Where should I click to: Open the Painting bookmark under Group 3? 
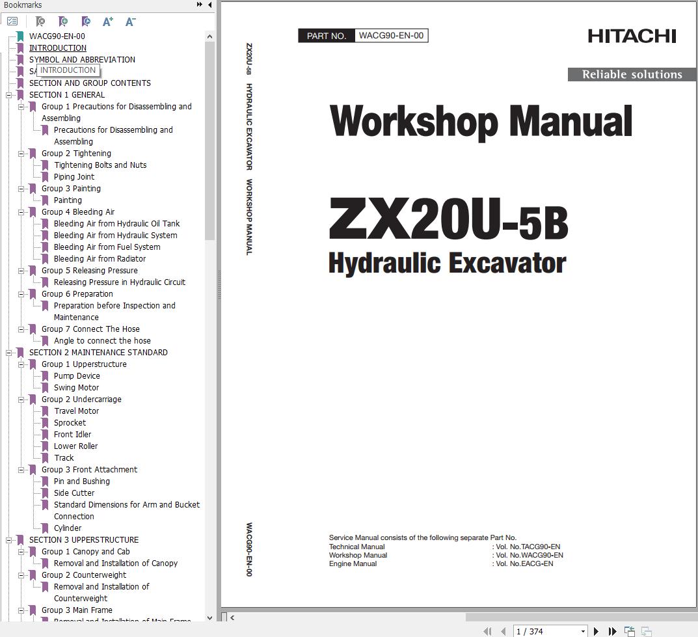[x=68, y=200]
